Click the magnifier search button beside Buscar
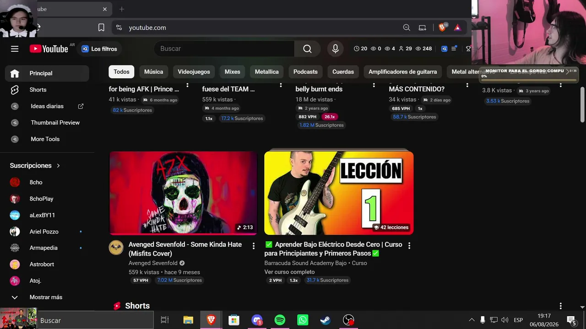The height and width of the screenshot is (329, 586). 307,49
